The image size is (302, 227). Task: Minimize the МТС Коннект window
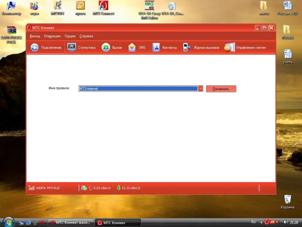(257, 28)
